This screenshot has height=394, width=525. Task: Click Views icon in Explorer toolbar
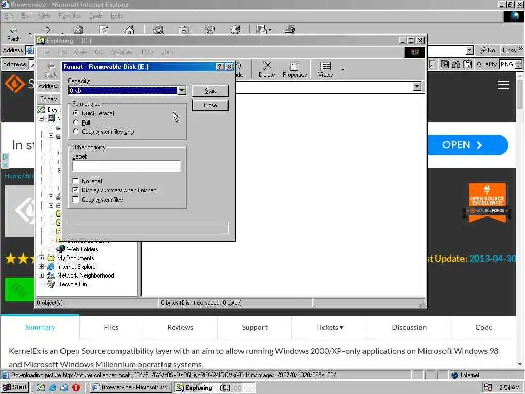[326, 69]
